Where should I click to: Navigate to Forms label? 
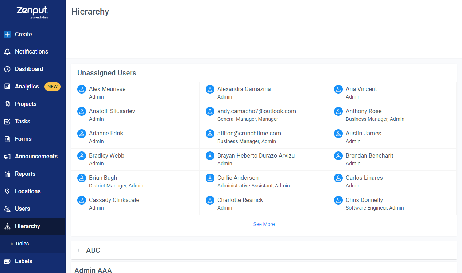click(23, 139)
